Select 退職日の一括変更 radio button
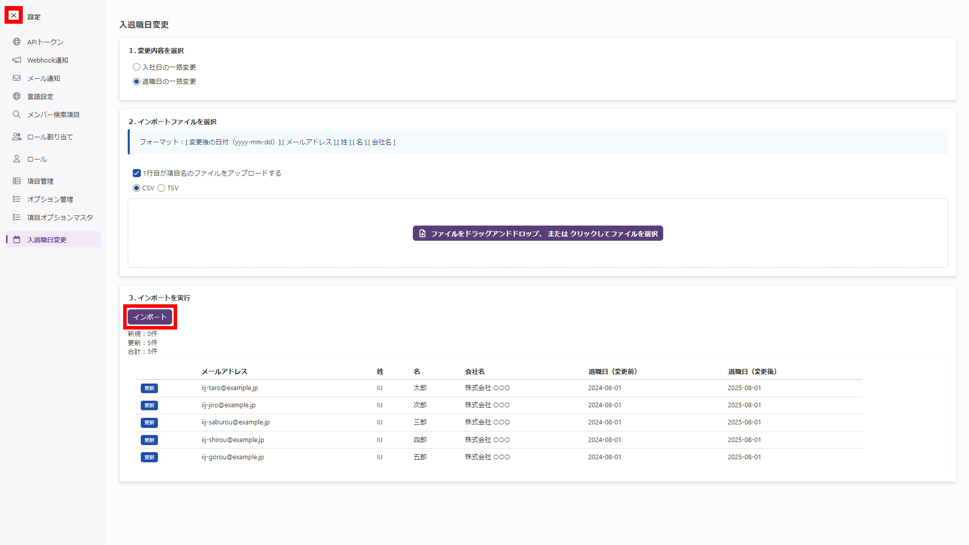Viewport: 969px width, 545px height. [136, 81]
